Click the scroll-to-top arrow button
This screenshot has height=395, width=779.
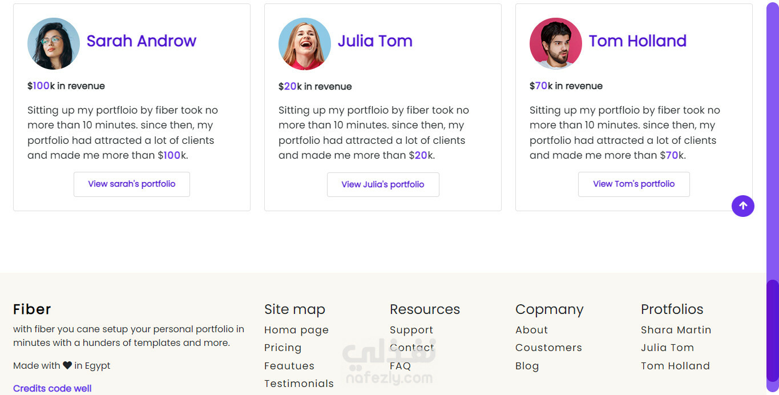(742, 206)
